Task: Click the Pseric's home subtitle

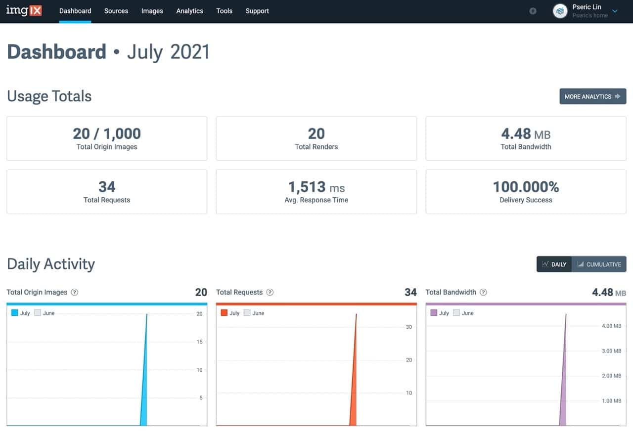Action: (x=590, y=15)
